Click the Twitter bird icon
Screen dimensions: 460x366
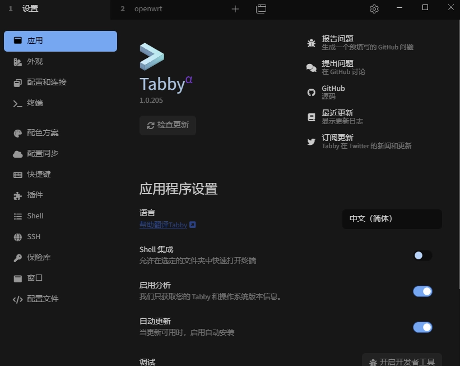tap(312, 142)
